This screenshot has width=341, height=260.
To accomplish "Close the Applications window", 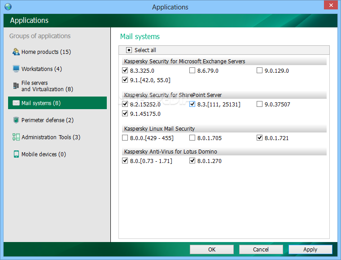I will [x=331, y=5].
